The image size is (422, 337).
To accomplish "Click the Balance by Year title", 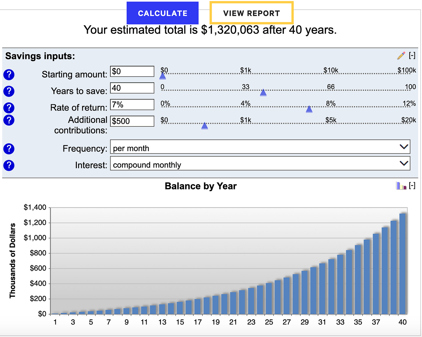I will pos(201,186).
